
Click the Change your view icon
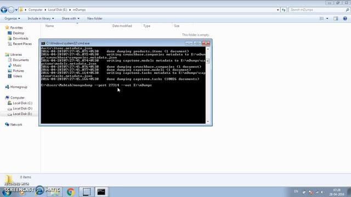coord(322,19)
